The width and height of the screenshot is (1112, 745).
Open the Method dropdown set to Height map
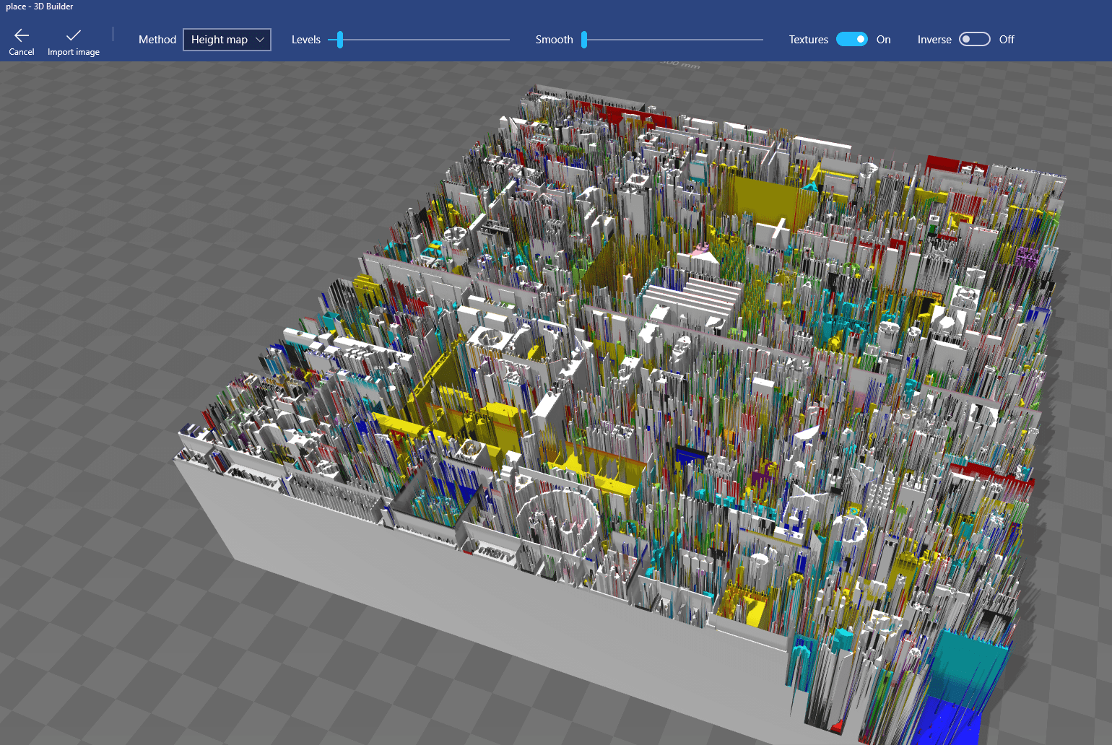pyautogui.click(x=227, y=40)
